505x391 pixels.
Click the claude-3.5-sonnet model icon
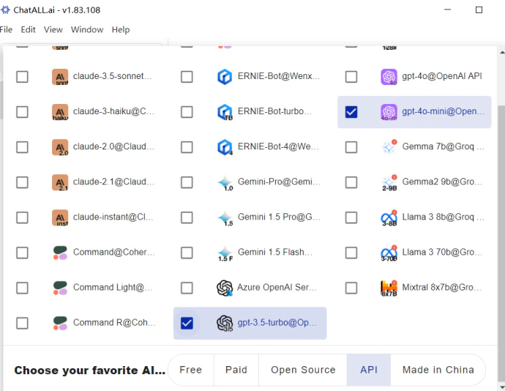tap(60, 77)
